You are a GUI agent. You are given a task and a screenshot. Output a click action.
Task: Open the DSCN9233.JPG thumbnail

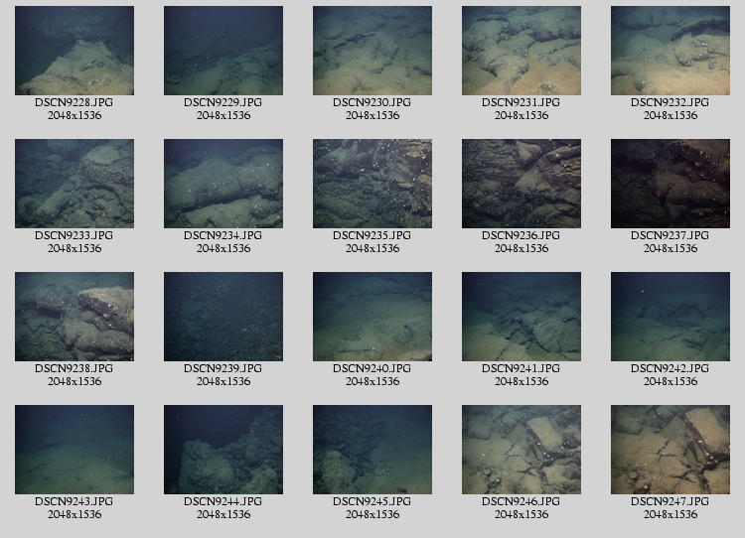click(x=74, y=184)
